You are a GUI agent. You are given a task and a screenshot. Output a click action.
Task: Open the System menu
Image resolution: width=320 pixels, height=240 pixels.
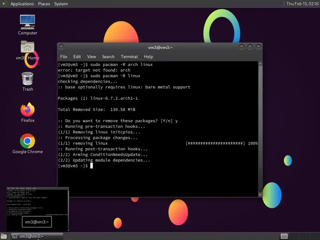(x=61, y=4)
